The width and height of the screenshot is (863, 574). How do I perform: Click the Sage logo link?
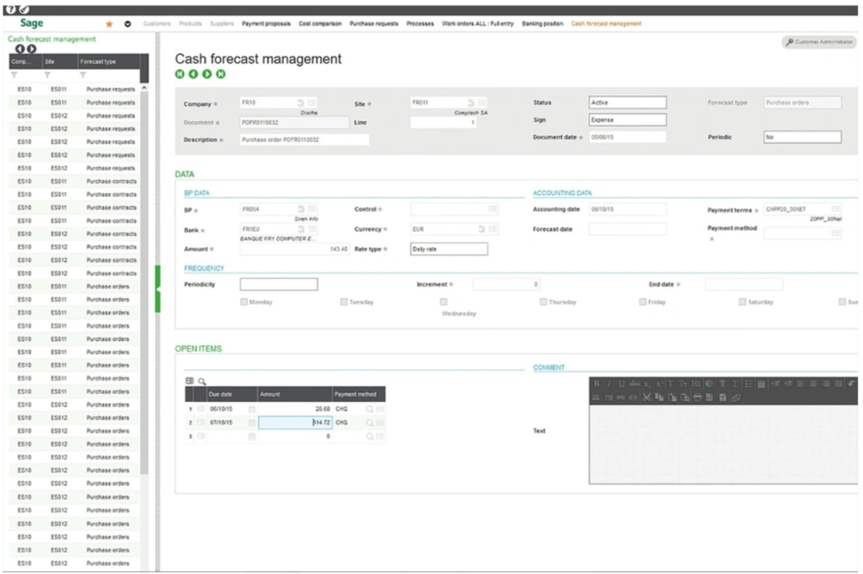click(x=33, y=24)
